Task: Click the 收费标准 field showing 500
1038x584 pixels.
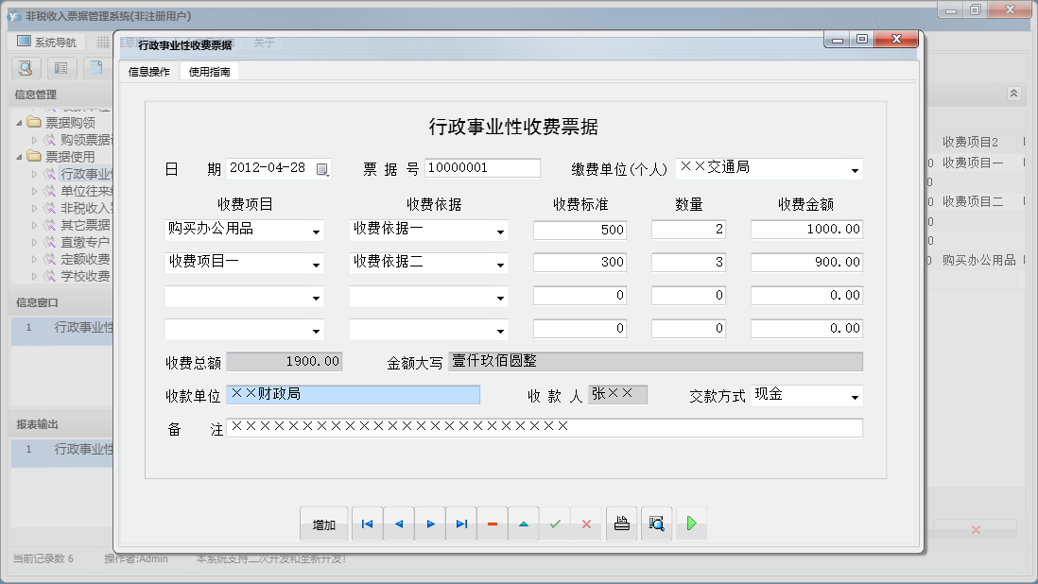Action: tap(580, 230)
